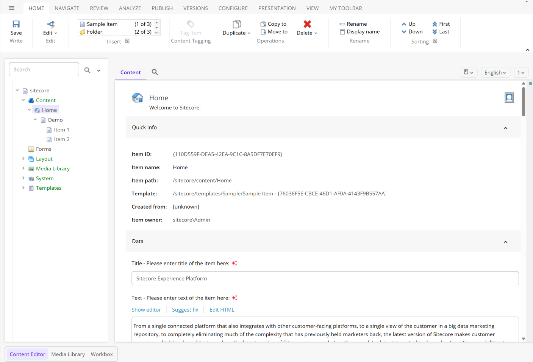This screenshot has height=362, width=533.
Task: Click the Rename command
Action: pyautogui.click(x=353, y=24)
